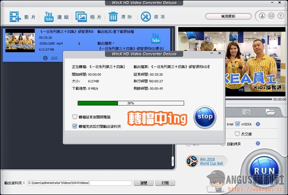288x195 pixels.
Task: Click the blue stop button in the dialog
Action: point(205,117)
